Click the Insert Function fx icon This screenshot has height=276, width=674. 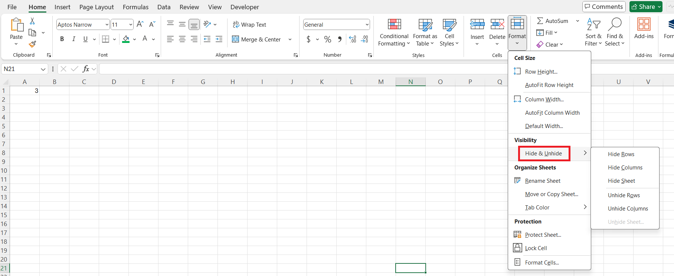tap(86, 69)
